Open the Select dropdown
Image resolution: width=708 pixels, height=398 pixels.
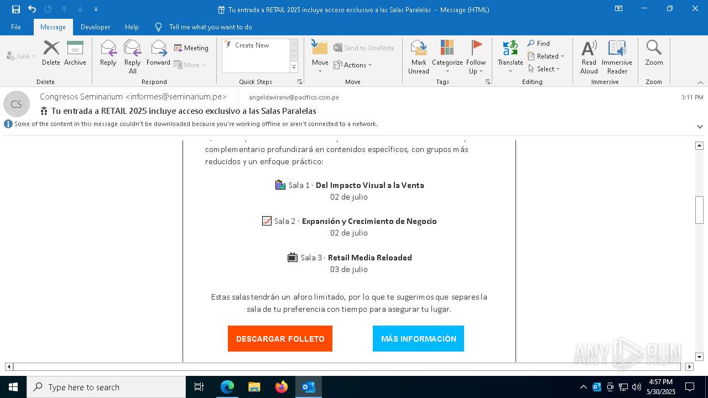[544, 69]
